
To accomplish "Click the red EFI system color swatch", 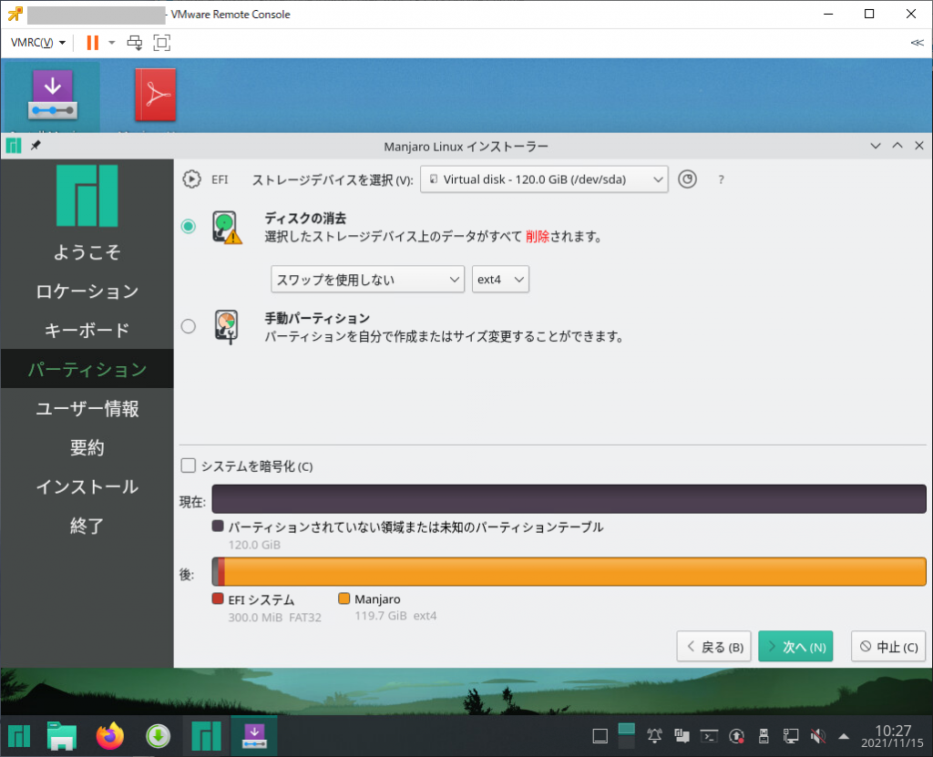I will pyautogui.click(x=218, y=598).
